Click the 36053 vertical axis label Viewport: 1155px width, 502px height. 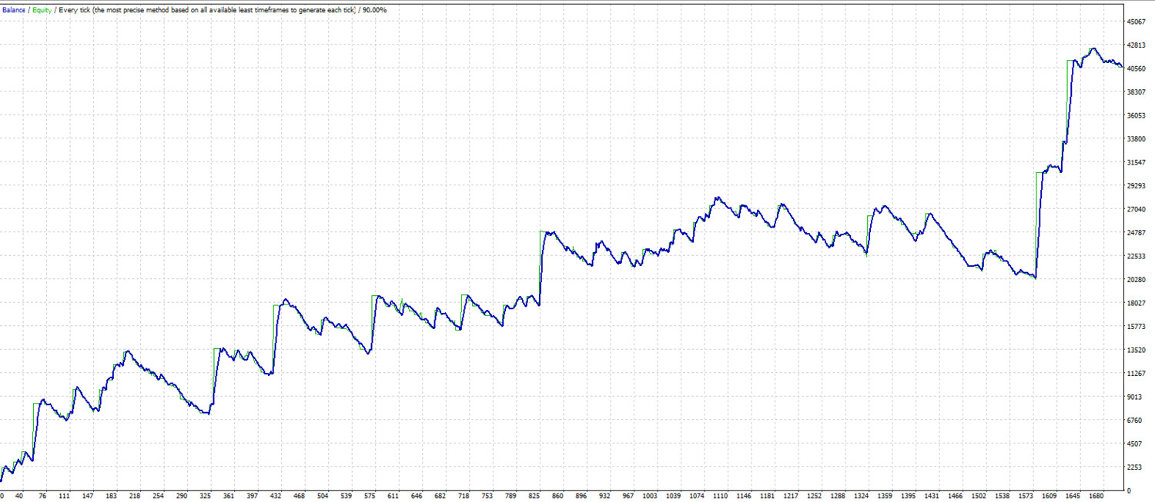[1137, 116]
